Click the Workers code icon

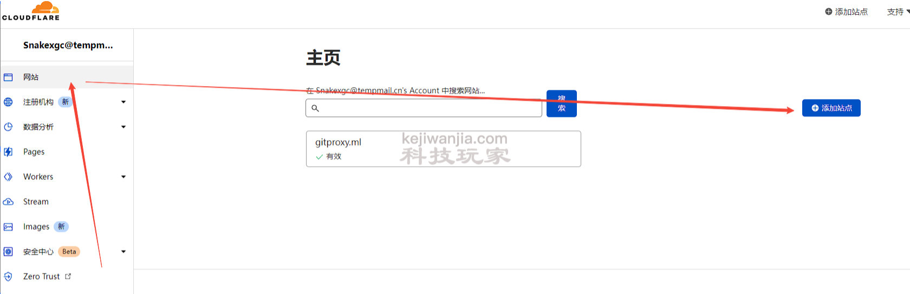click(8, 177)
